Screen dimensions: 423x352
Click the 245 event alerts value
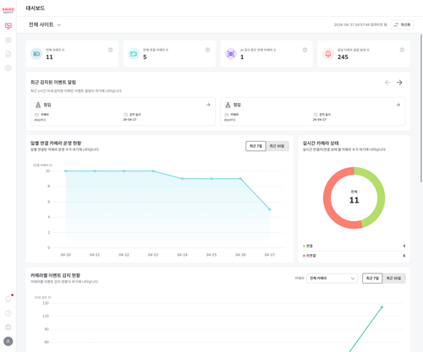tap(343, 57)
